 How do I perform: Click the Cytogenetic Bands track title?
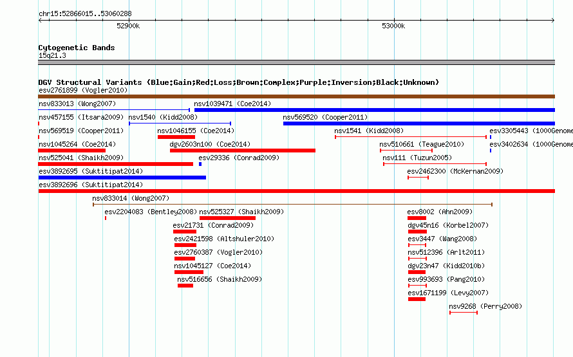click(77, 48)
